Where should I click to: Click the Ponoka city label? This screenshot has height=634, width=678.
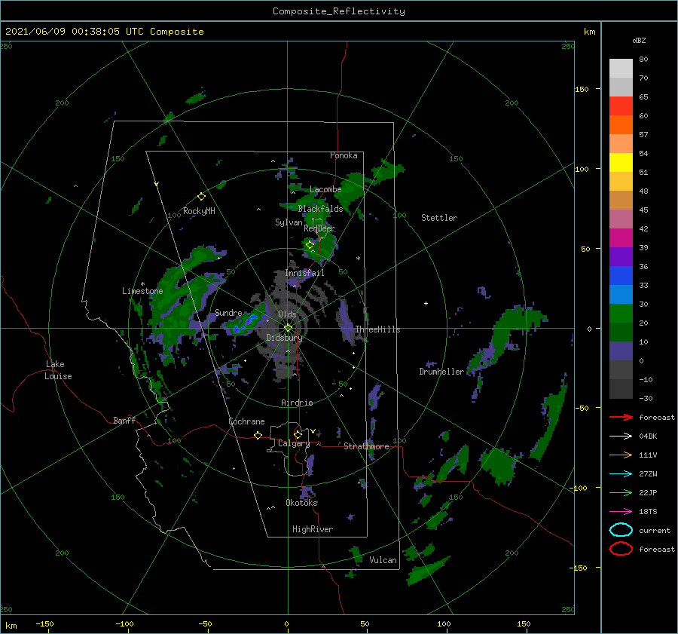pos(344,155)
